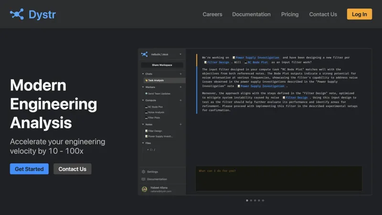Click the plus icon beside Chats
The width and height of the screenshot is (382, 215).
point(180,74)
